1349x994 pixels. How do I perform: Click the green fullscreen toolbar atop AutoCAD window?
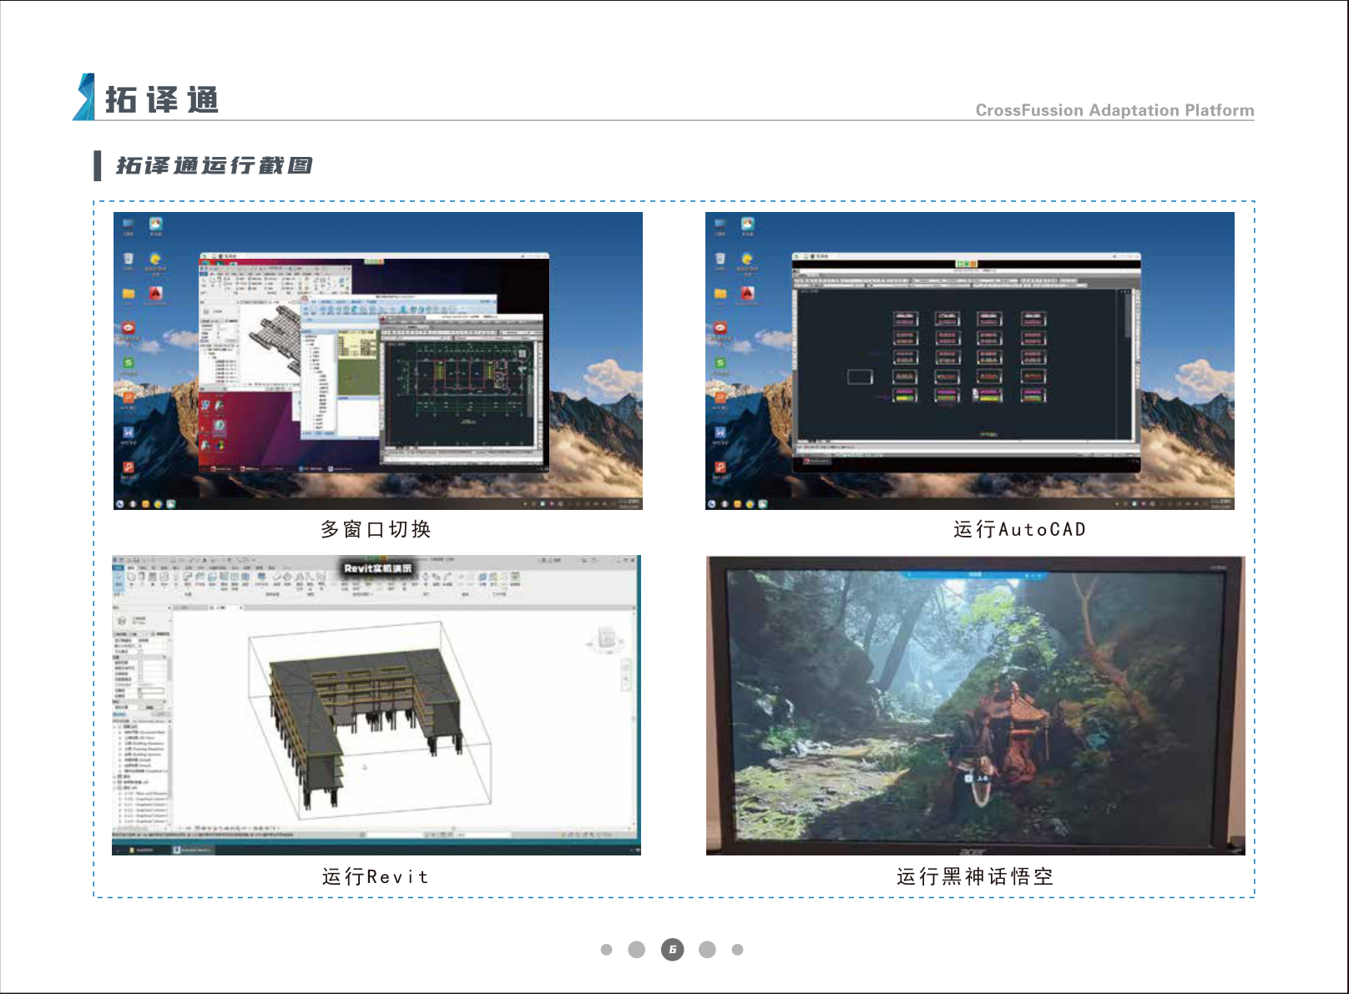point(966,264)
